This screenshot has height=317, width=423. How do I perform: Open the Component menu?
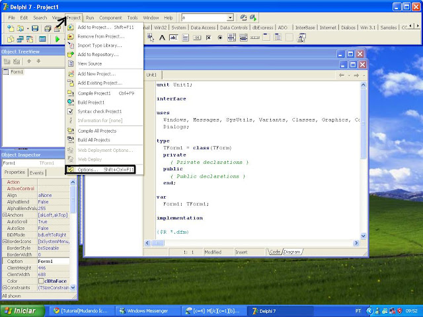[x=110, y=18]
